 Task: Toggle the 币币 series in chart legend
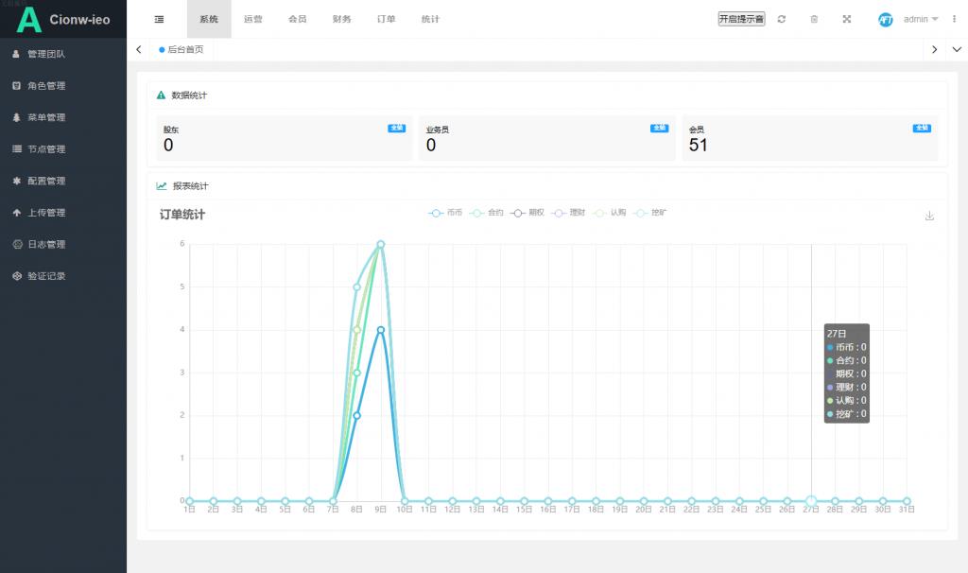click(x=445, y=213)
